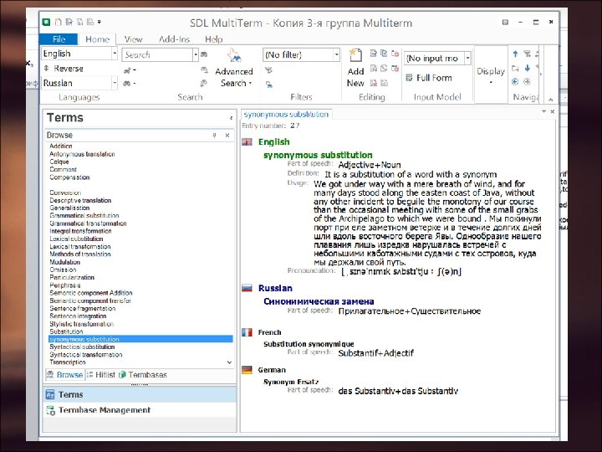Click the blue up arrow navigation icon

pyautogui.click(x=515, y=54)
